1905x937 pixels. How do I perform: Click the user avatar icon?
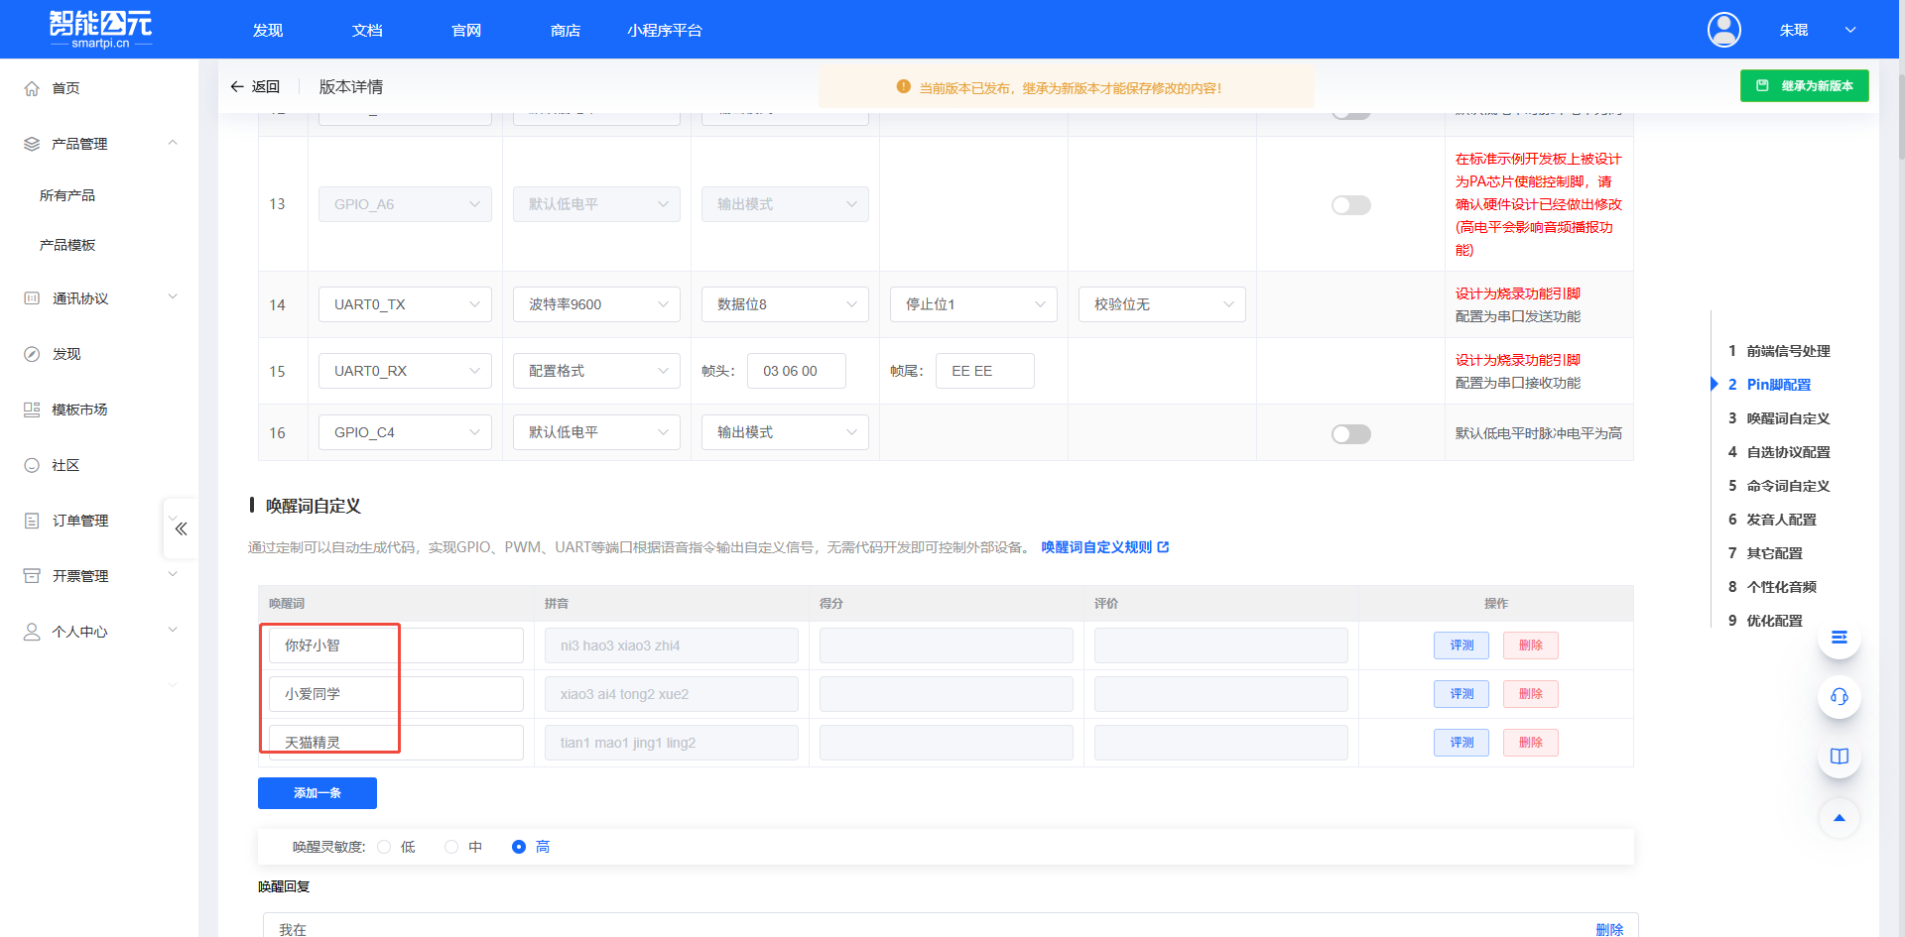1723,30
